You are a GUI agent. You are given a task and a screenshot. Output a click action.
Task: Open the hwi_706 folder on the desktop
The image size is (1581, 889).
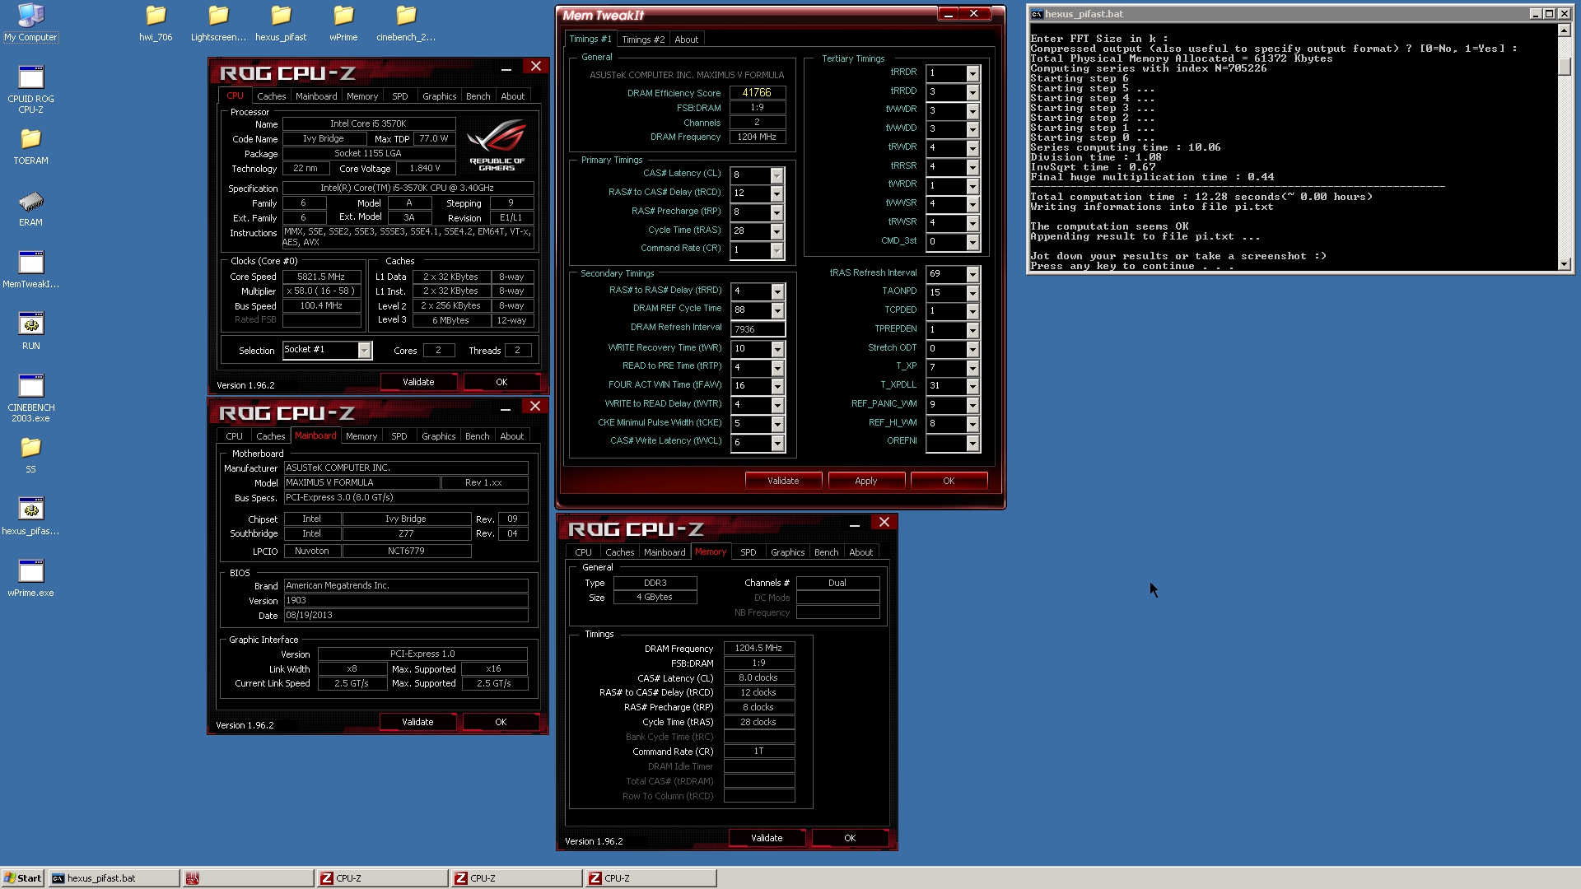coord(156,22)
